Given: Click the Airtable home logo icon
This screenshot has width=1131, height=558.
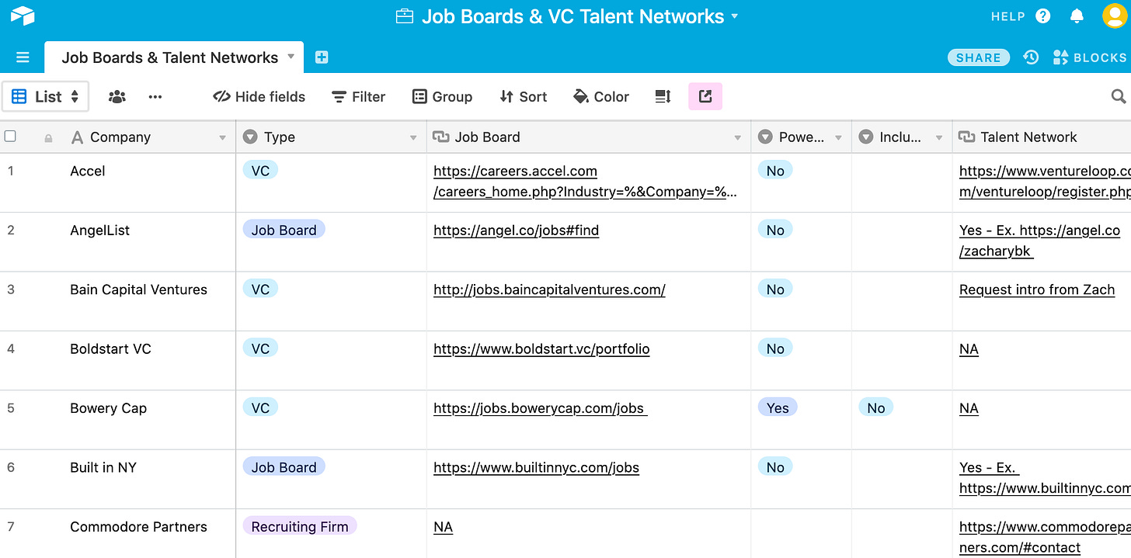Looking at the screenshot, I should [x=23, y=16].
